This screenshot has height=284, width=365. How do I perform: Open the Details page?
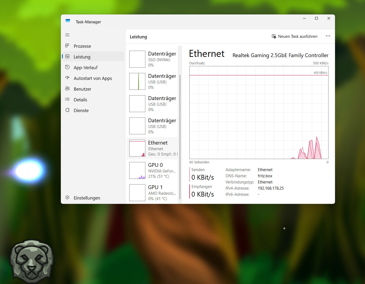coord(93,100)
